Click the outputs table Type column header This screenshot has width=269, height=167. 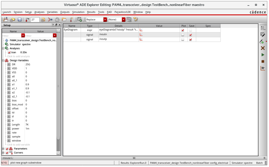click(x=89, y=26)
